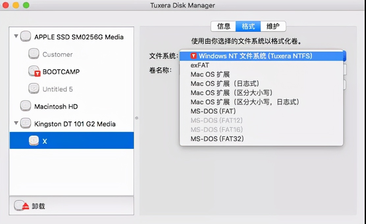
Task: Click the BOOTCAMP volume's Tuxera badge icon
Action: coord(37,73)
